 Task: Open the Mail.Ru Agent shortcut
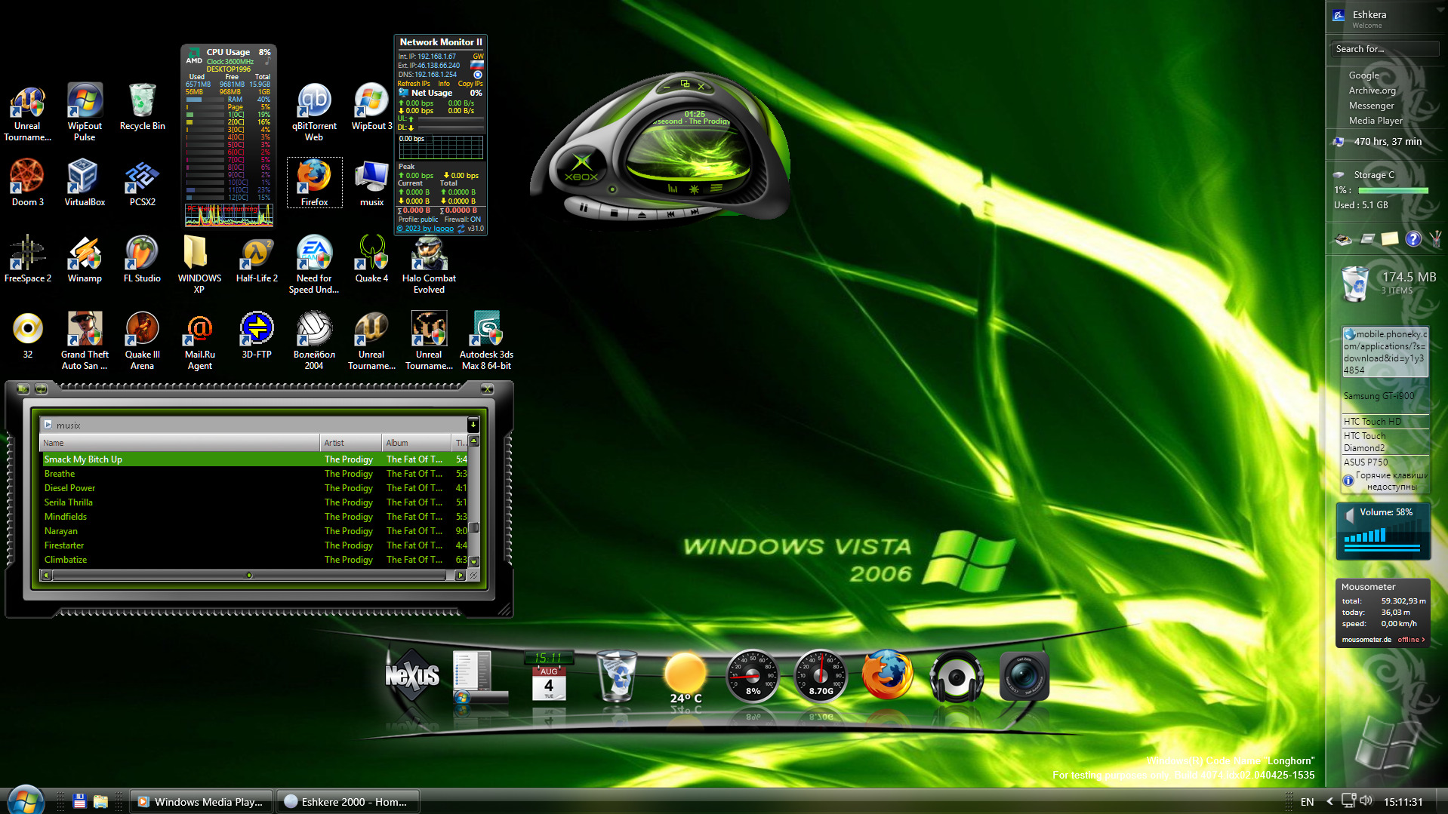coord(199,339)
